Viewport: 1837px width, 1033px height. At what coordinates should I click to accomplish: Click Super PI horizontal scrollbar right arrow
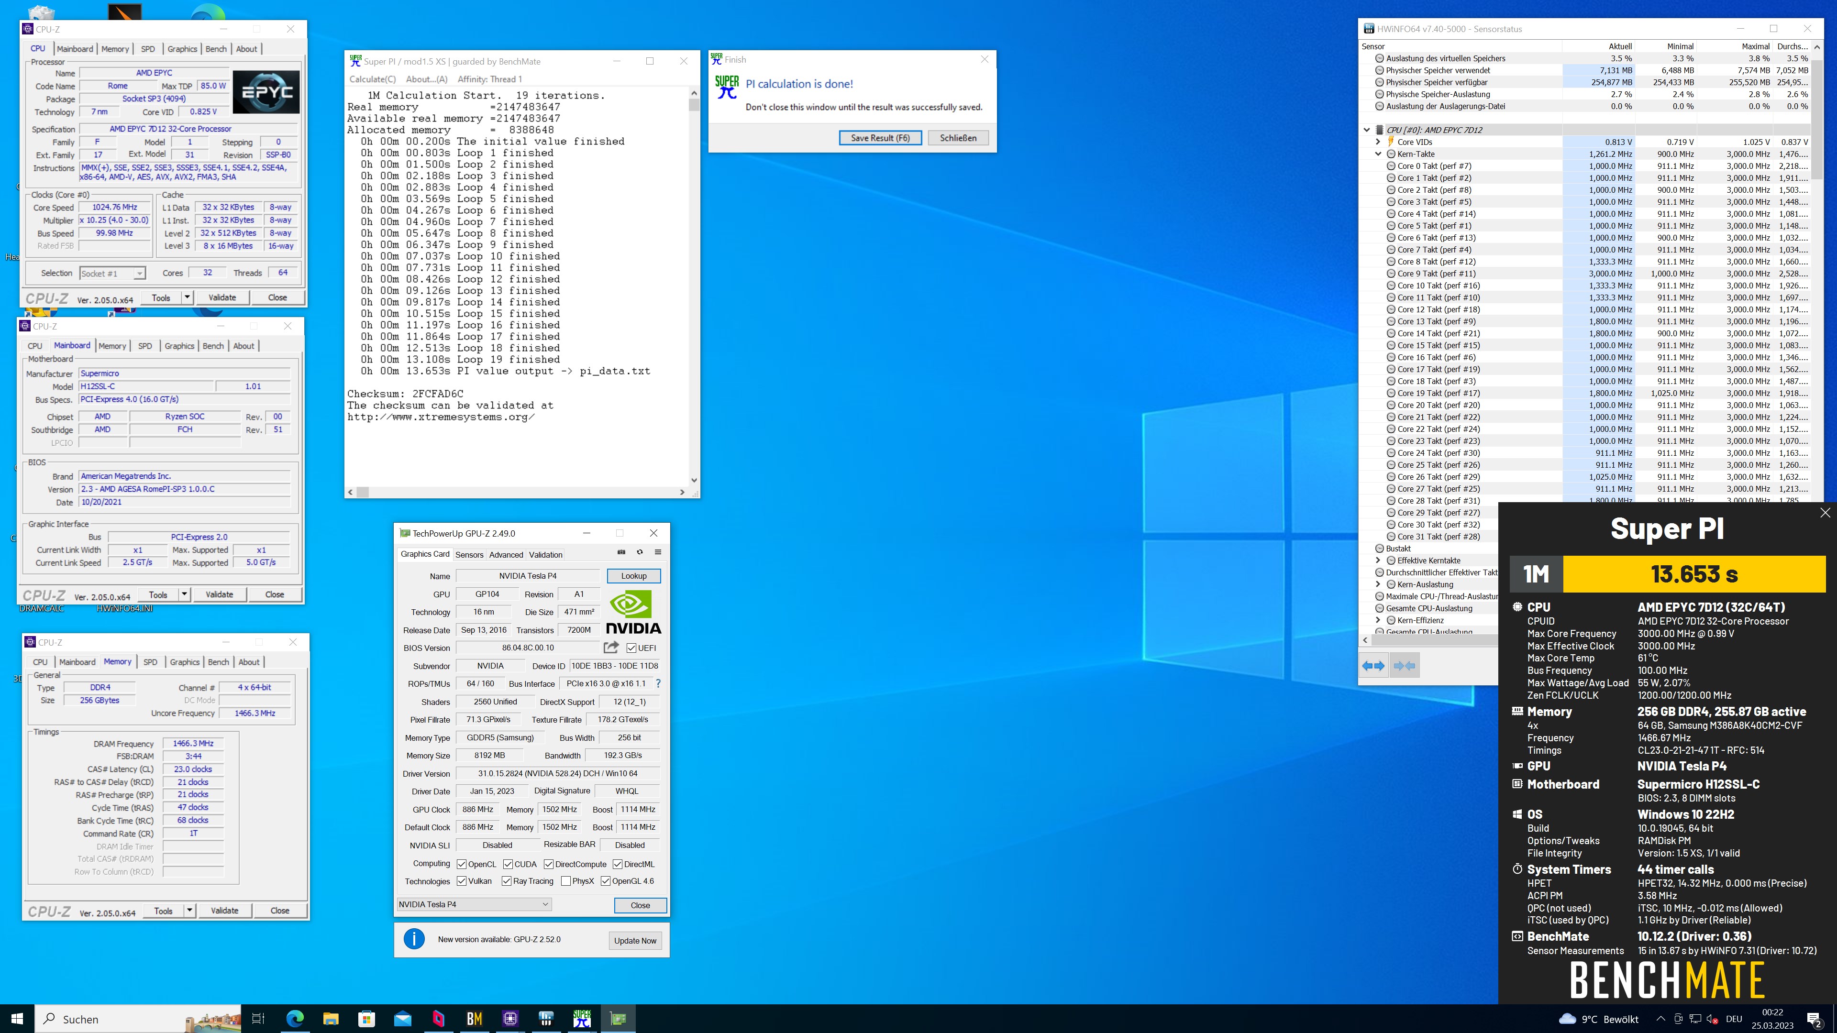pyautogui.click(x=682, y=492)
